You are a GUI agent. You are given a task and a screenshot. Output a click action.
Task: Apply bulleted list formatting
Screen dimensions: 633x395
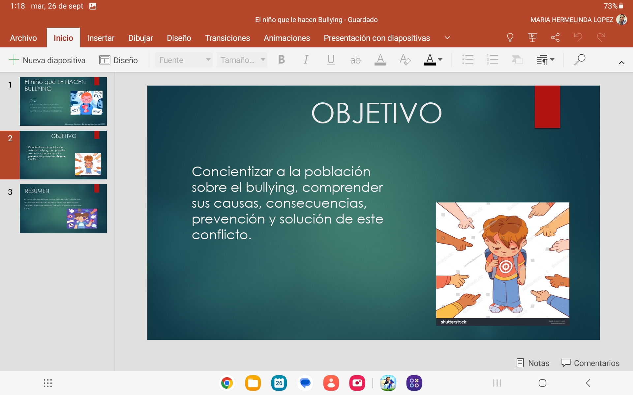[467, 60]
